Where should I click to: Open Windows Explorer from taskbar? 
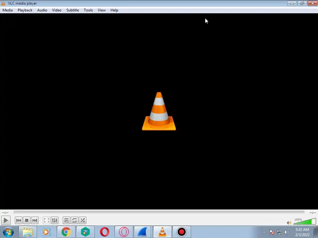tap(28, 232)
